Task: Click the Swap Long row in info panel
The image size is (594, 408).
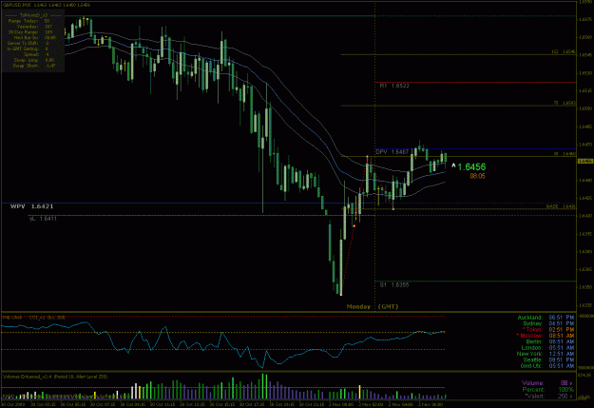Action: (x=34, y=60)
